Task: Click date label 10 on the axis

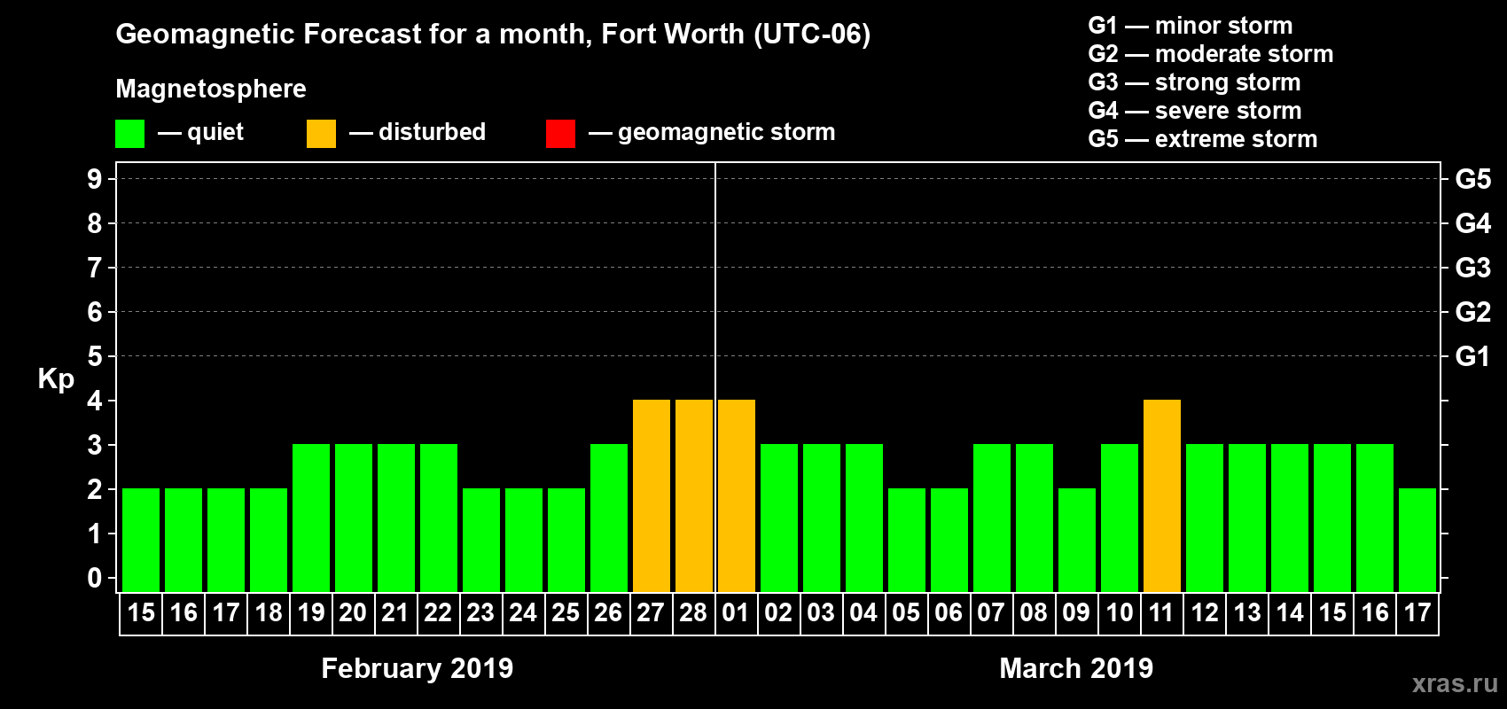Action: pos(1120,612)
